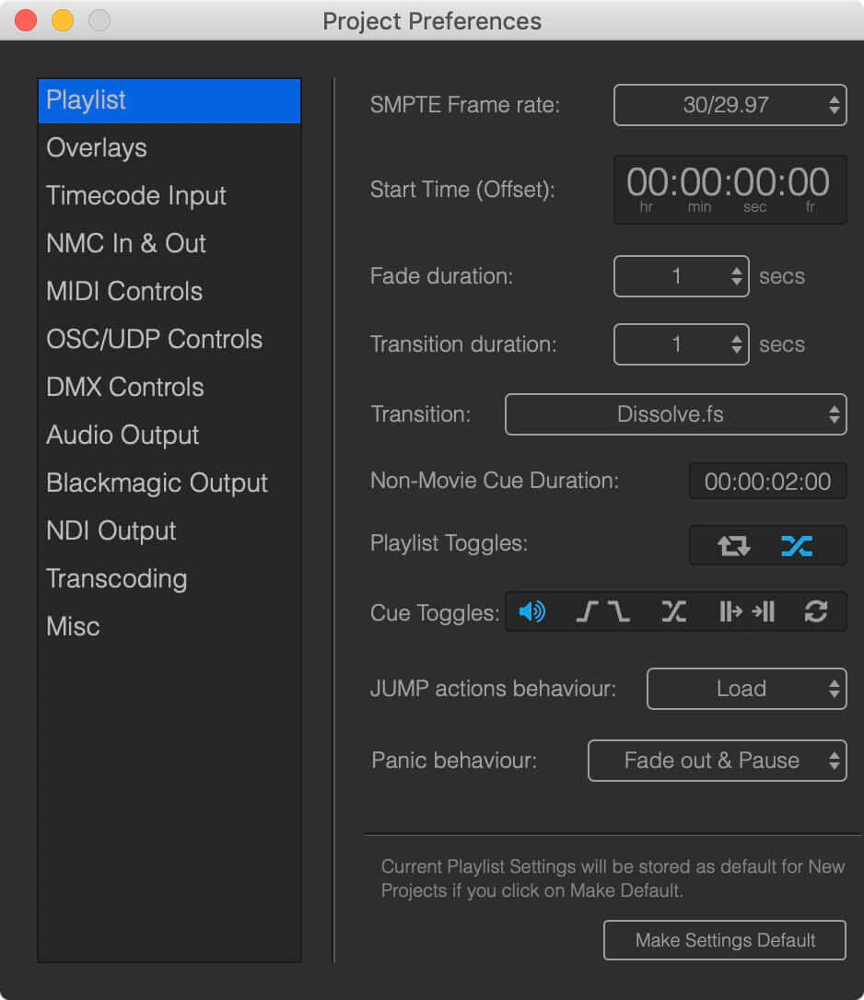Screen dimensions: 864x1000
Task: Enable the cue fade-in icon
Action: pos(587,612)
